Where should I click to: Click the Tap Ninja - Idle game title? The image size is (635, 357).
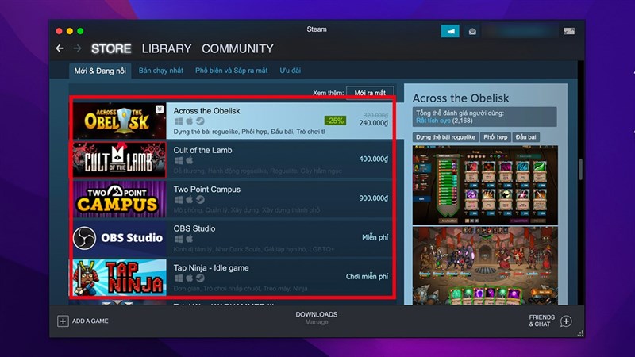click(x=211, y=268)
